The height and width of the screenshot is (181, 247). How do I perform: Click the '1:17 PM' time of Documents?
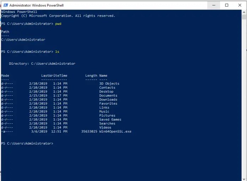[60, 95]
